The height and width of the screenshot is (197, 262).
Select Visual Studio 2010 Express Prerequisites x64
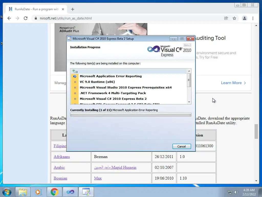coord(126,87)
